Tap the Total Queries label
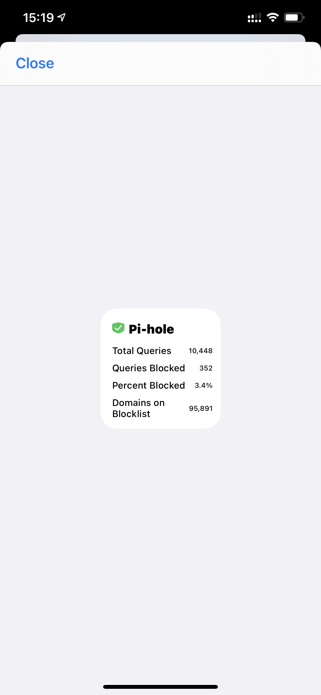The height and width of the screenshot is (695, 321). [x=142, y=351]
